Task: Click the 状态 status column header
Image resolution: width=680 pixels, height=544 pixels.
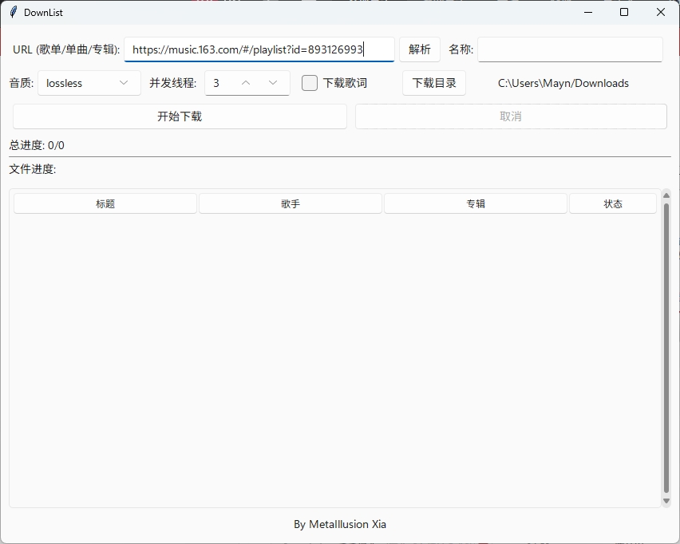Action: pos(612,203)
